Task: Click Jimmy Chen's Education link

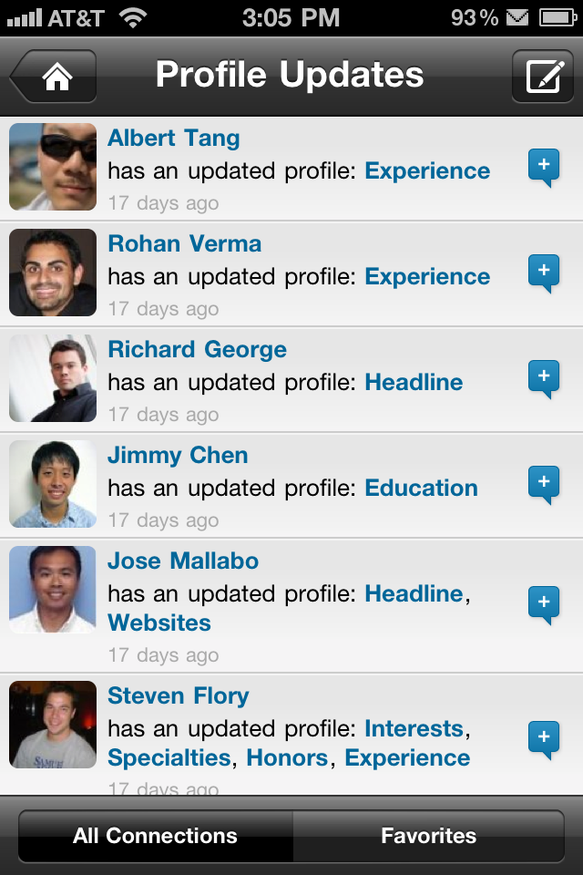Action: [x=421, y=489]
